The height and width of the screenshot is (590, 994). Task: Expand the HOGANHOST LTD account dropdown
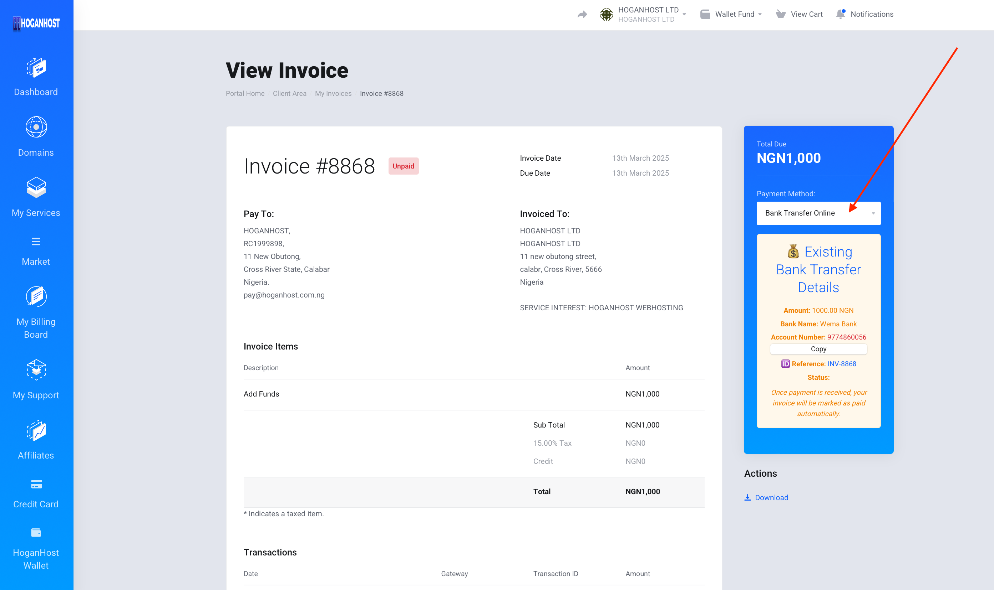click(684, 14)
